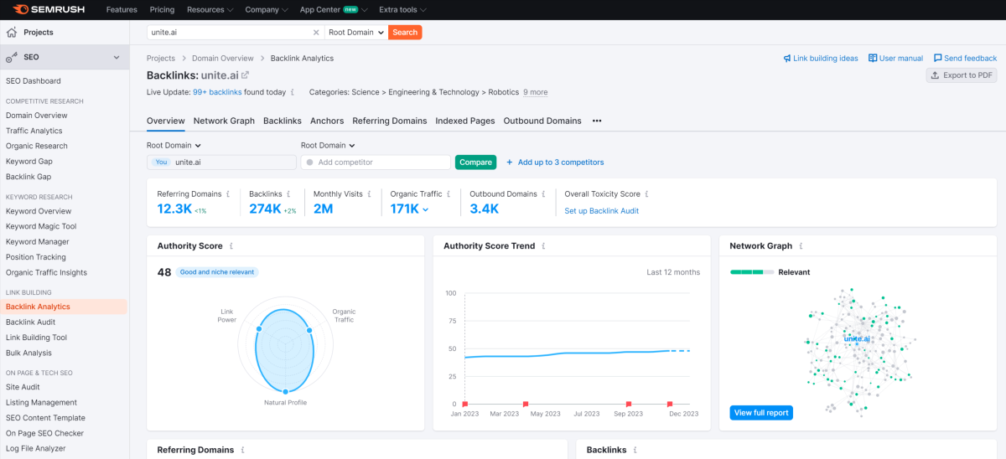1006x459 pixels.
Task: Open the Pricing page
Action: pyautogui.click(x=162, y=9)
